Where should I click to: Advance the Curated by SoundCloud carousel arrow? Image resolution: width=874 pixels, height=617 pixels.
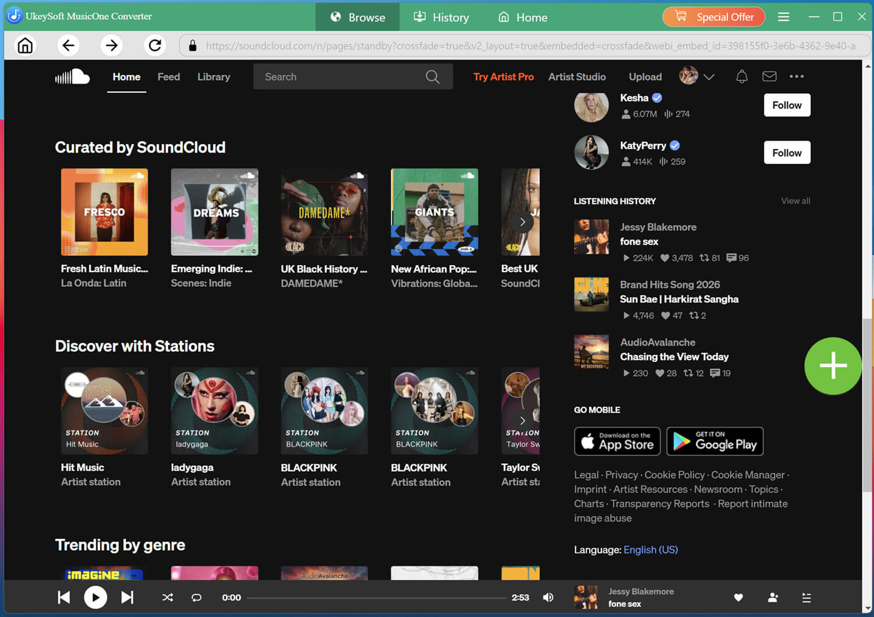pos(523,222)
